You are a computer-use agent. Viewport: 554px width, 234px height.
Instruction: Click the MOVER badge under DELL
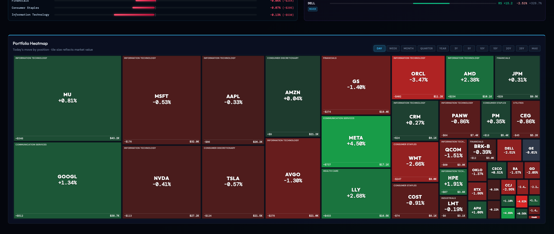[313, 9]
